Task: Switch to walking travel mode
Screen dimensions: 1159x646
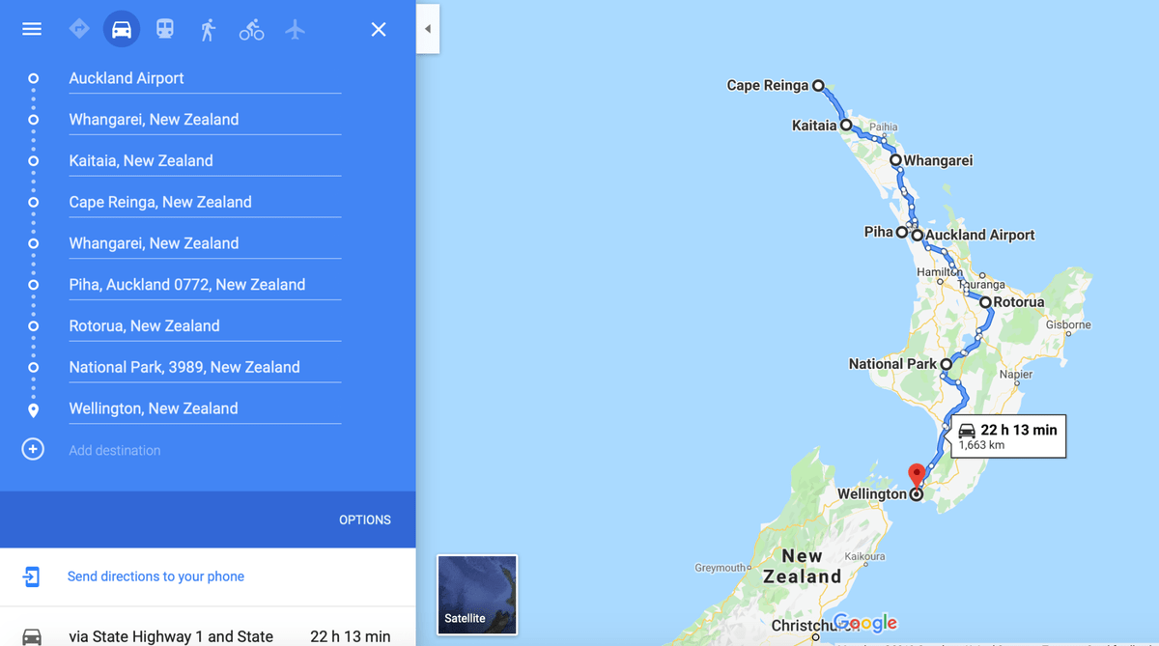Action: tap(208, 29)
